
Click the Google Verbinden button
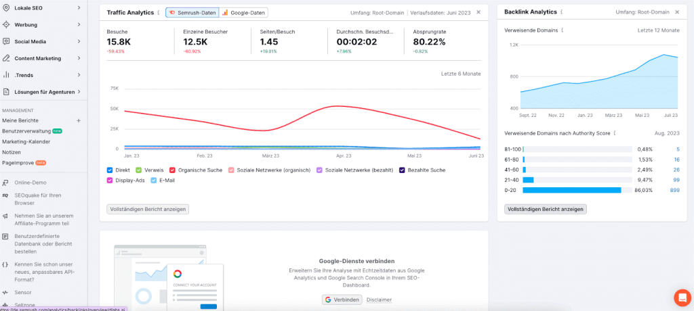click(x=342, y=300)
